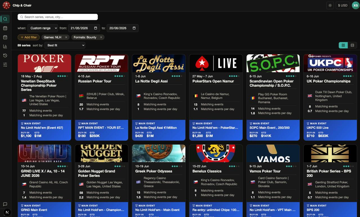The height and width of the screenshot is (217, 360).
Task: Remove the Formats: Bounty filter chip
Action: [101, 37]
